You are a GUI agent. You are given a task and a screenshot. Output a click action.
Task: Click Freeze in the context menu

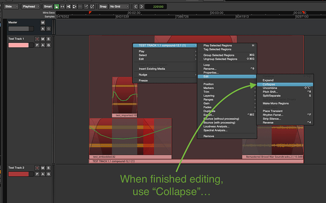coord(143,80)
